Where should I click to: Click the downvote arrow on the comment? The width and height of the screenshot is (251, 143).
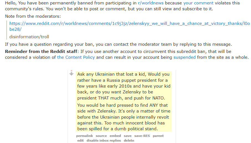pyautogui.click(x=71, y=73)
